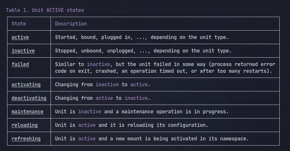Click "active" in the reloading row description
Image resolution: width=290 pixels, height=151 pixels.
(x=87, y=125)
